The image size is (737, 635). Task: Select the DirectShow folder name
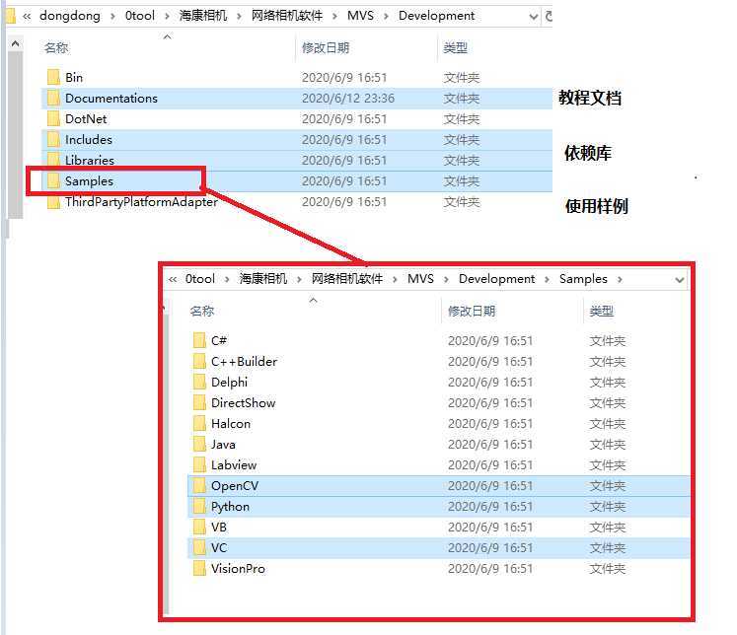pos(243,403)
